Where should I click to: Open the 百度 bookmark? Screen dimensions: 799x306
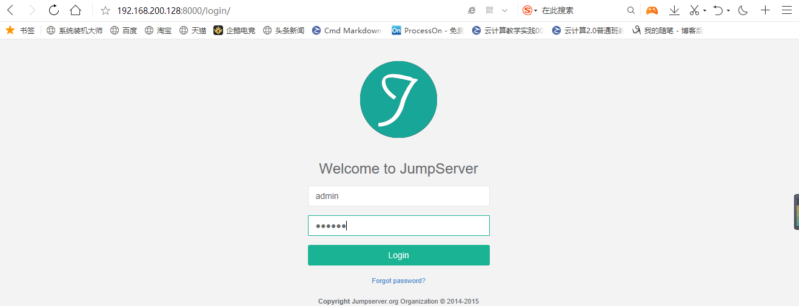click(x=124, y=30)
